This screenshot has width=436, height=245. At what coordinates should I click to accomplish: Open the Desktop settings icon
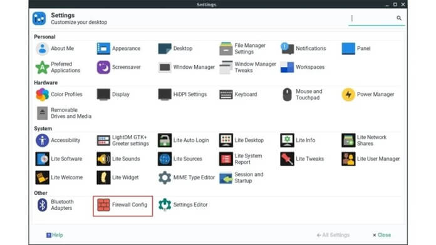click(x=165, y=49)
